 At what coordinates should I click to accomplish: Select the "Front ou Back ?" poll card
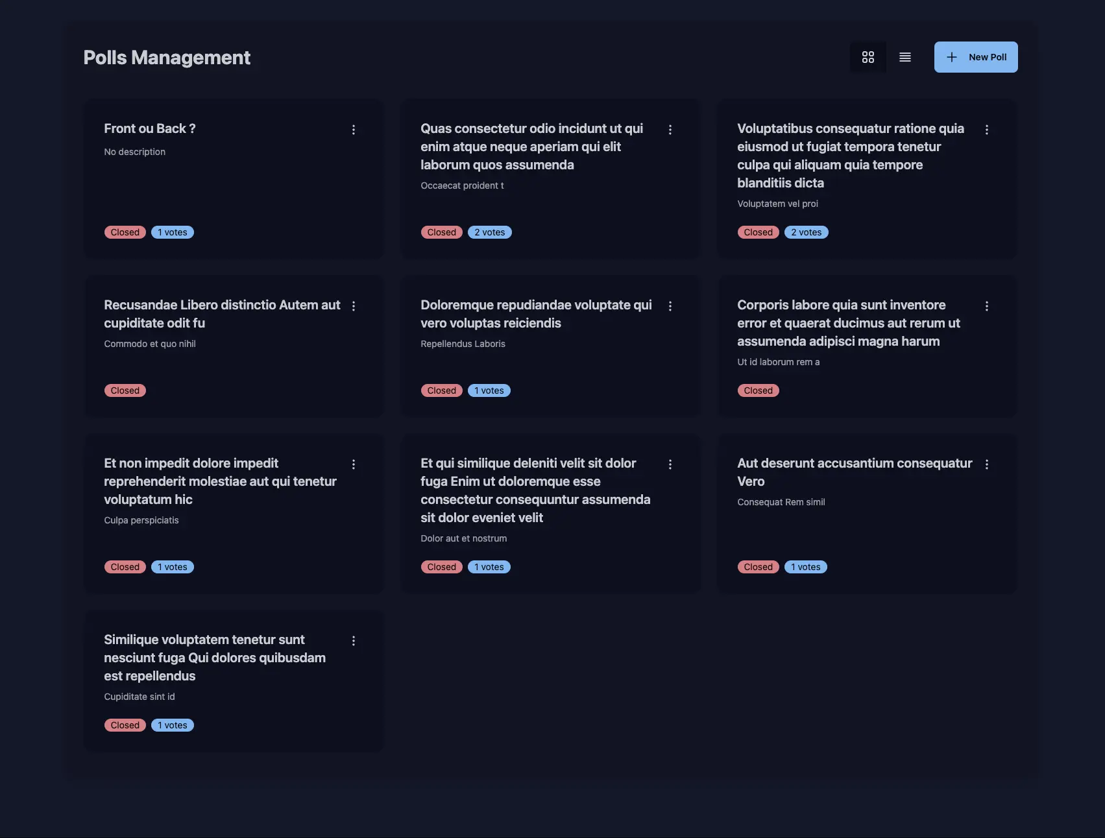[233, 180]
